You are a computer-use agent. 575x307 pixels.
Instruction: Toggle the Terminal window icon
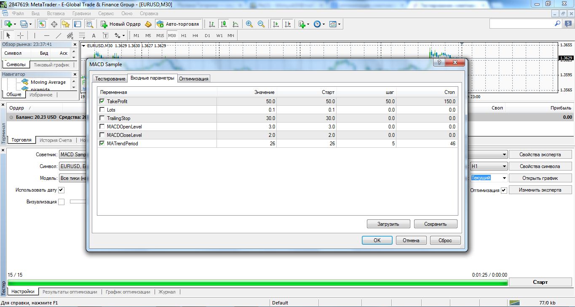pos(78,24)
